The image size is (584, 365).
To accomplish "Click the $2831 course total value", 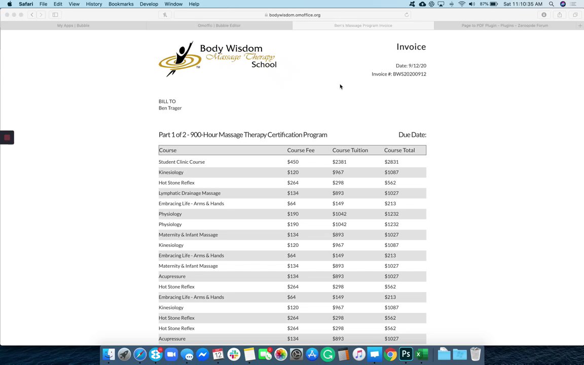I will click(391, 162).
